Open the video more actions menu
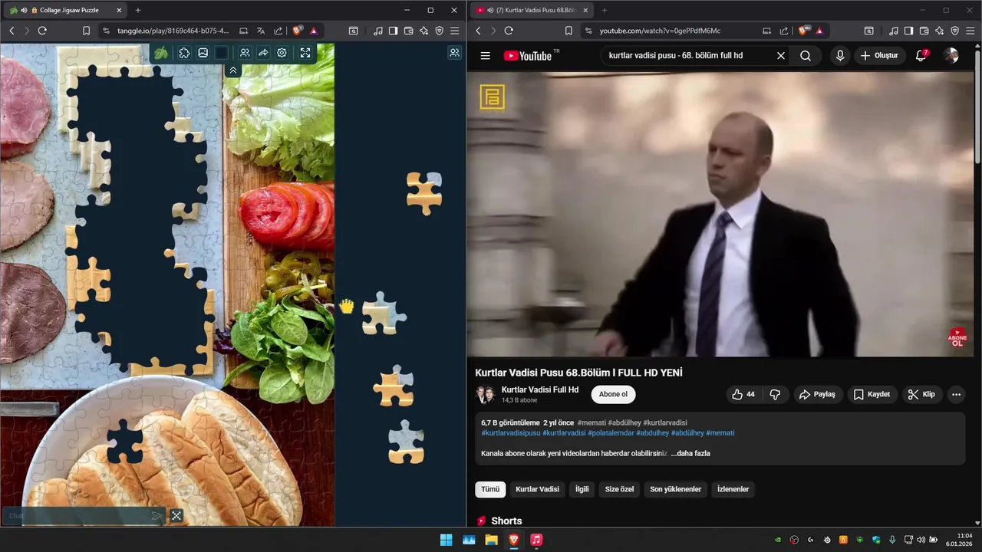This screenshot has width=982, height=552. point(956,394)
